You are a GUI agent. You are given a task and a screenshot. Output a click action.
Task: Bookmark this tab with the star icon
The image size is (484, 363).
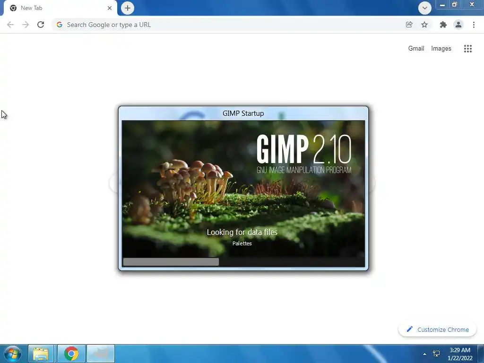(x=424, y=25)
